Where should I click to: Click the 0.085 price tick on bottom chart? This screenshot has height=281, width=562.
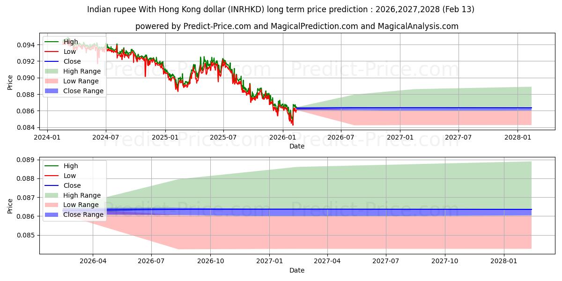27,235
